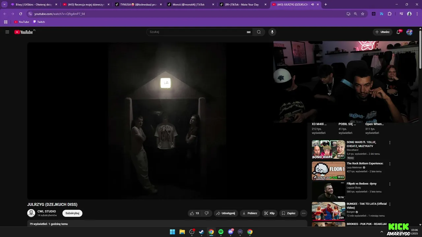This screenshot has height=237, width=422.
Task: Open options for BUNGEE - TAK TO LATA video
Action: [x=390, y=204]
